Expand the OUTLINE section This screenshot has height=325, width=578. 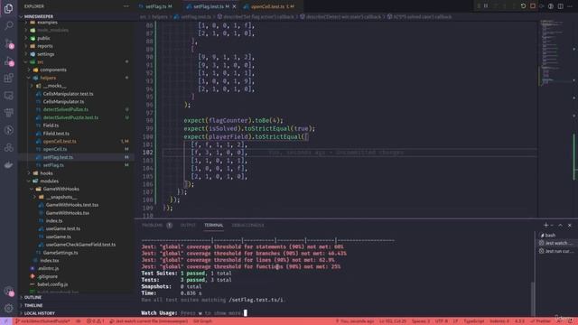[x=33, y=297]
